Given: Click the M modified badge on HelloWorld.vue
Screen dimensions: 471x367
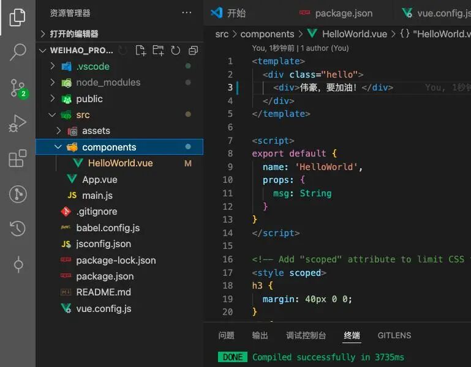Looking at the screenshot, I should 188,163.
